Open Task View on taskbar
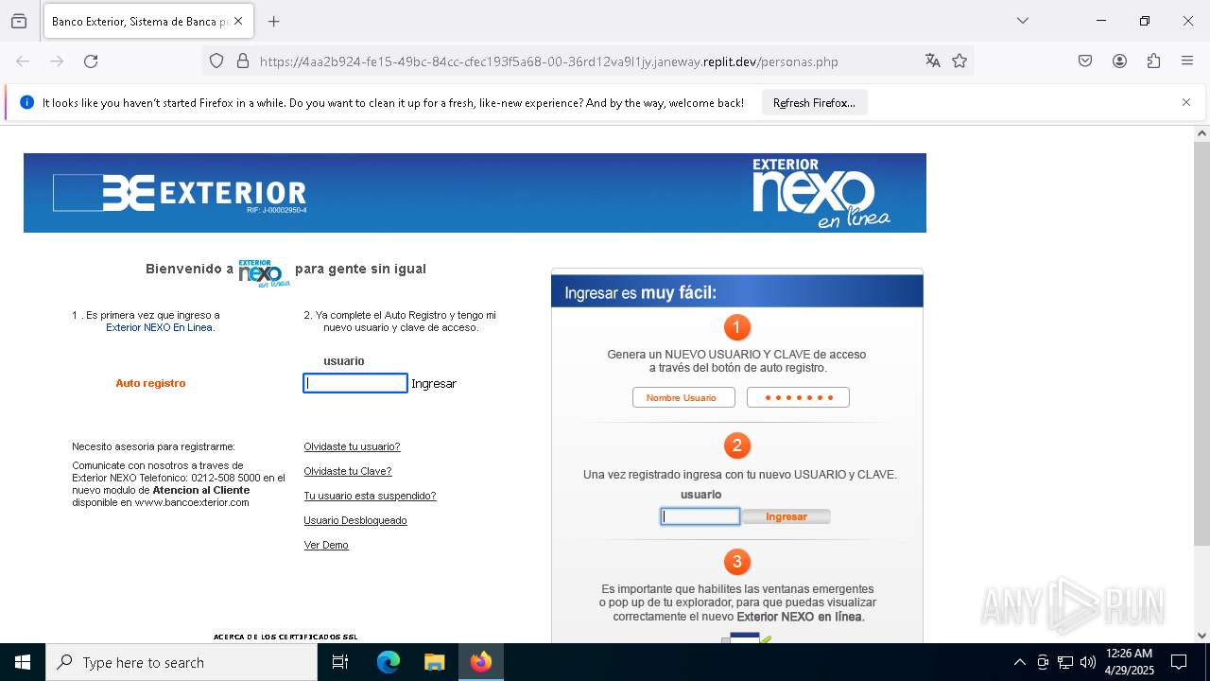This screenshot has width=1210, height=681. (340, 662)
